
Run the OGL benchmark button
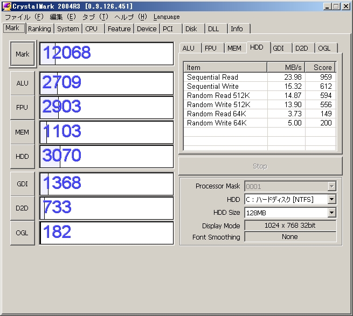(23, 233)
